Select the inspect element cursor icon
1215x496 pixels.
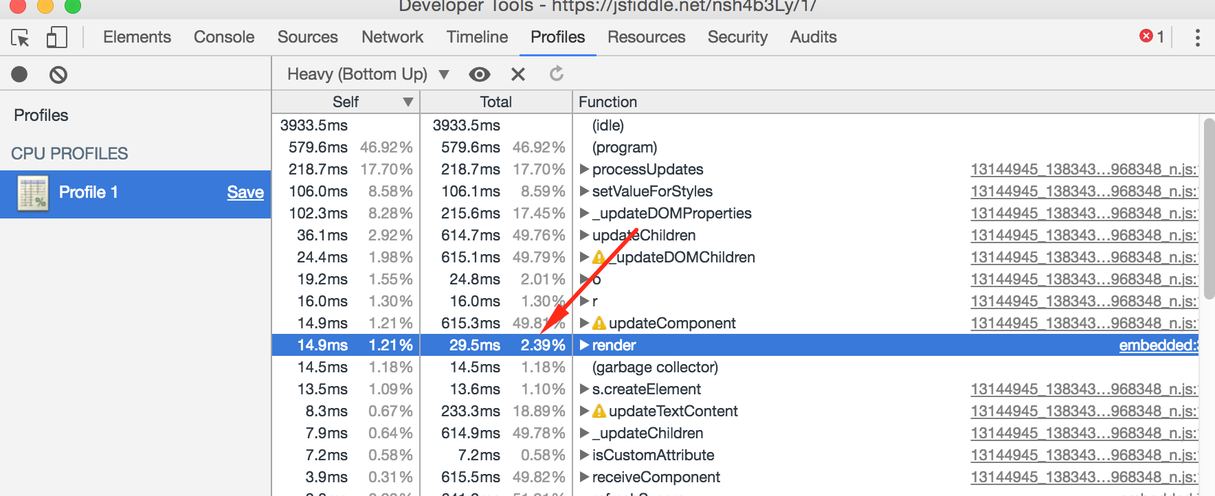pos(20,38)
